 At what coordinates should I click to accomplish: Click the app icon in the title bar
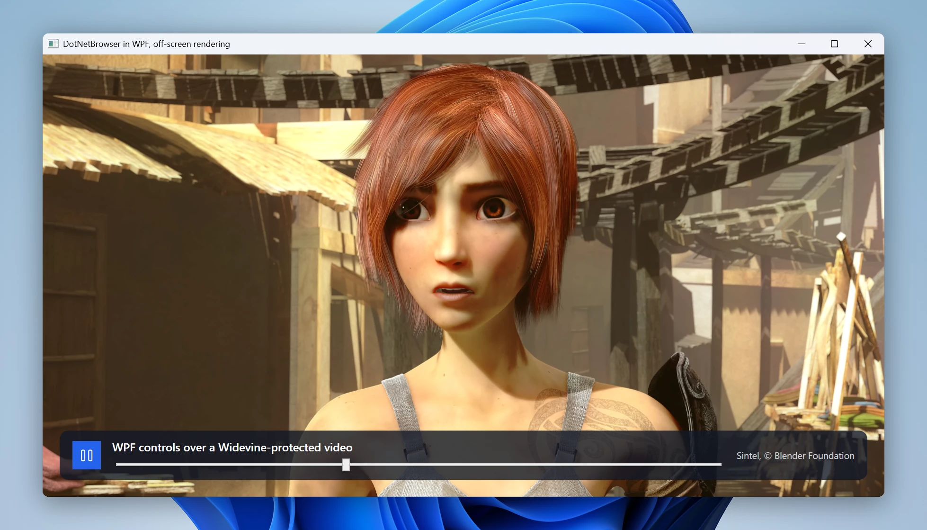point(53,44)
